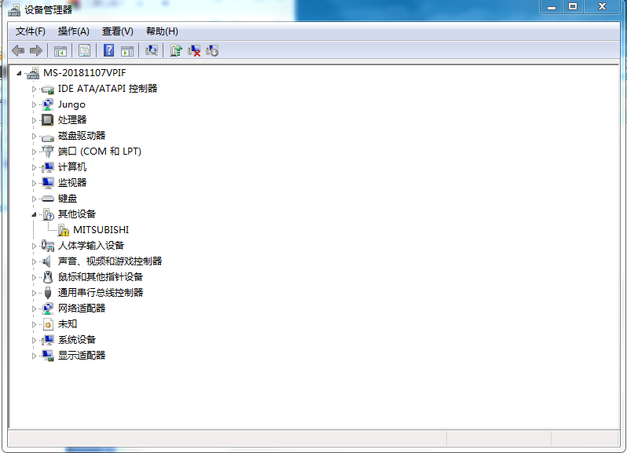This screenshot has height=453, width=627.
Task: Expand the IDE ATA/ATAPI 控制器 node
Action: [34, 89]
